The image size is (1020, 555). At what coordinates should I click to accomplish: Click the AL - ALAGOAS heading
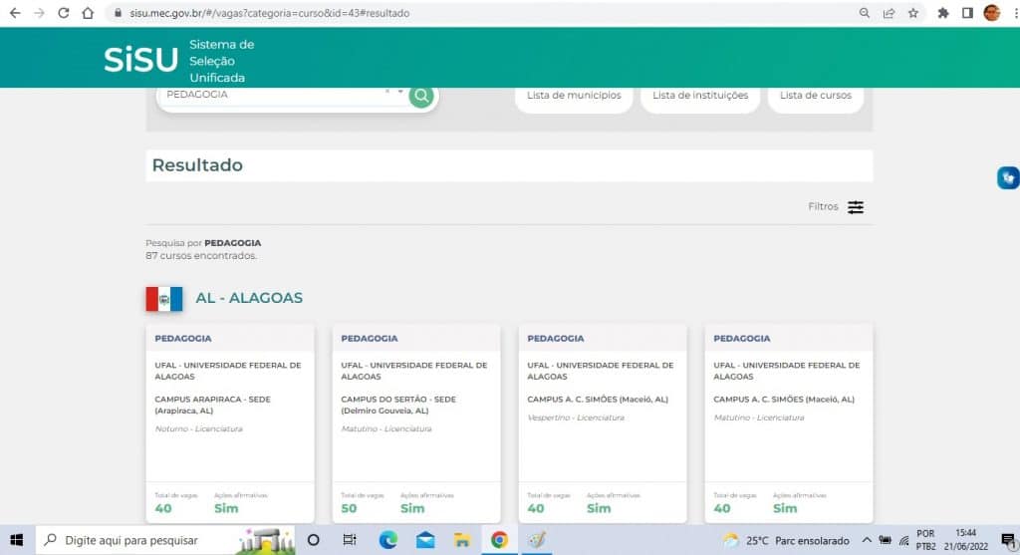pyautogui.click(x=249, y=298)
